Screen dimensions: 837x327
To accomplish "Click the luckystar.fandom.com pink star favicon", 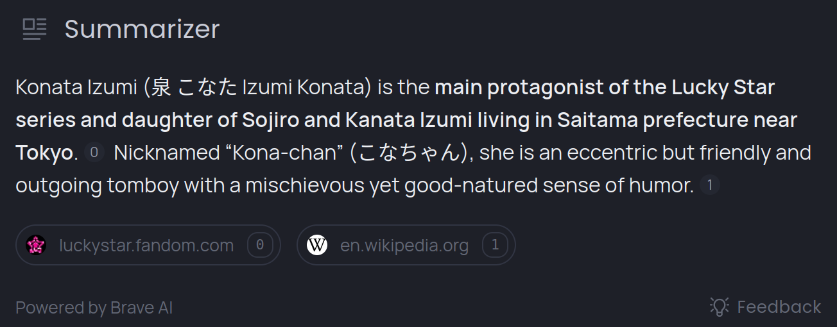I will pos(36,245).
